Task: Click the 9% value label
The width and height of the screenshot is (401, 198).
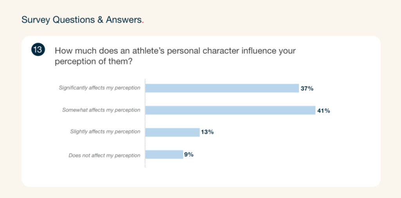Action: pyautogui.click(x=189, y=155)
